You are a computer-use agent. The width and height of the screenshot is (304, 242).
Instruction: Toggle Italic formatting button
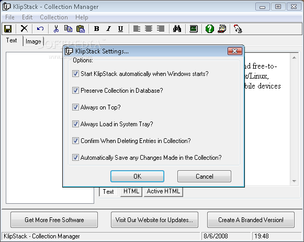point(109,29)
